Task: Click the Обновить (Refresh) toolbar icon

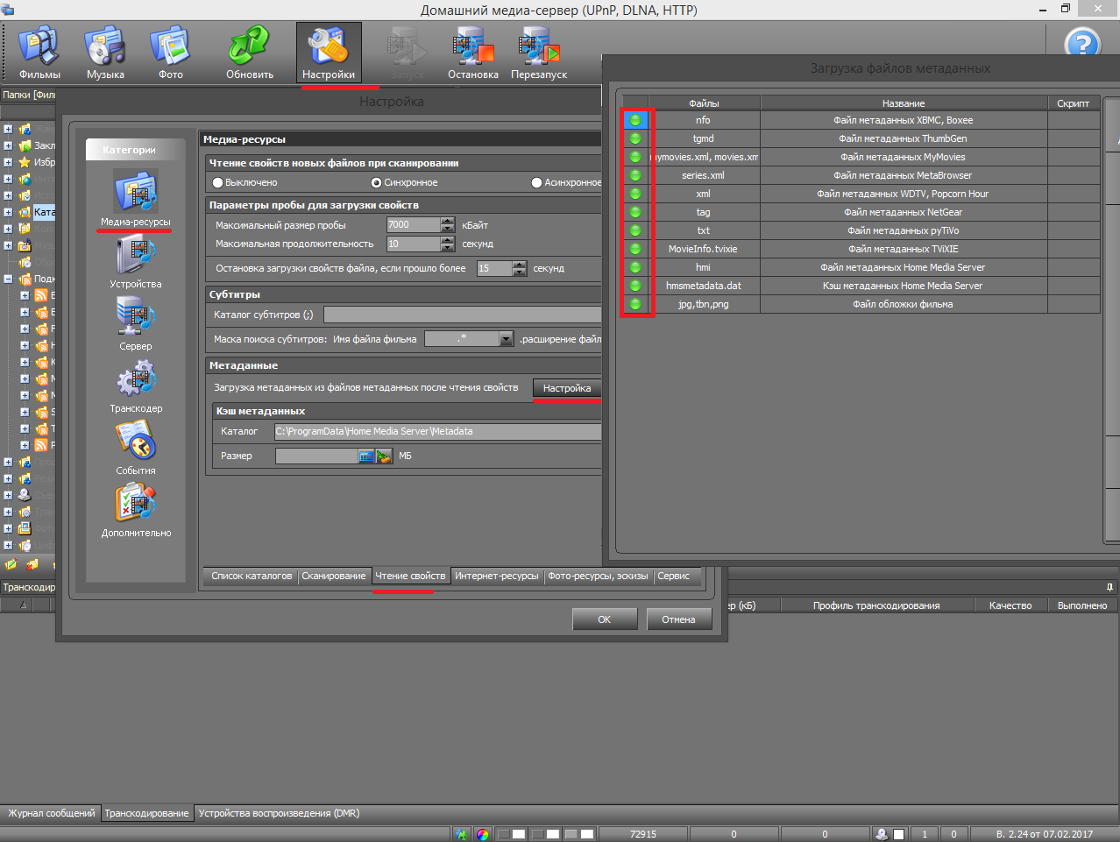Action: coord(250,53)
